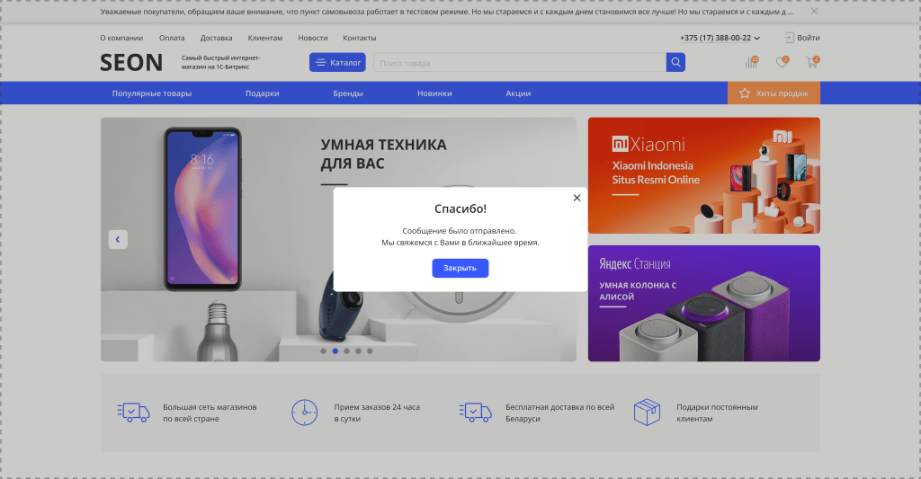Open the product comparison bar-chart icon

[752, 62]
